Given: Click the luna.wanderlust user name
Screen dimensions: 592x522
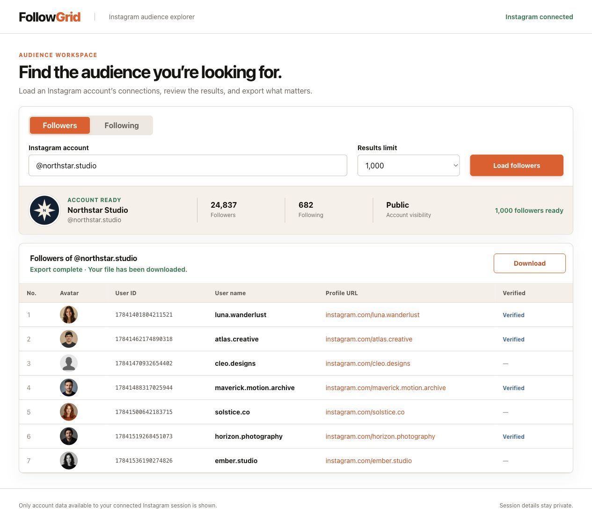Looking at the screenshot, I should point(241,315).
